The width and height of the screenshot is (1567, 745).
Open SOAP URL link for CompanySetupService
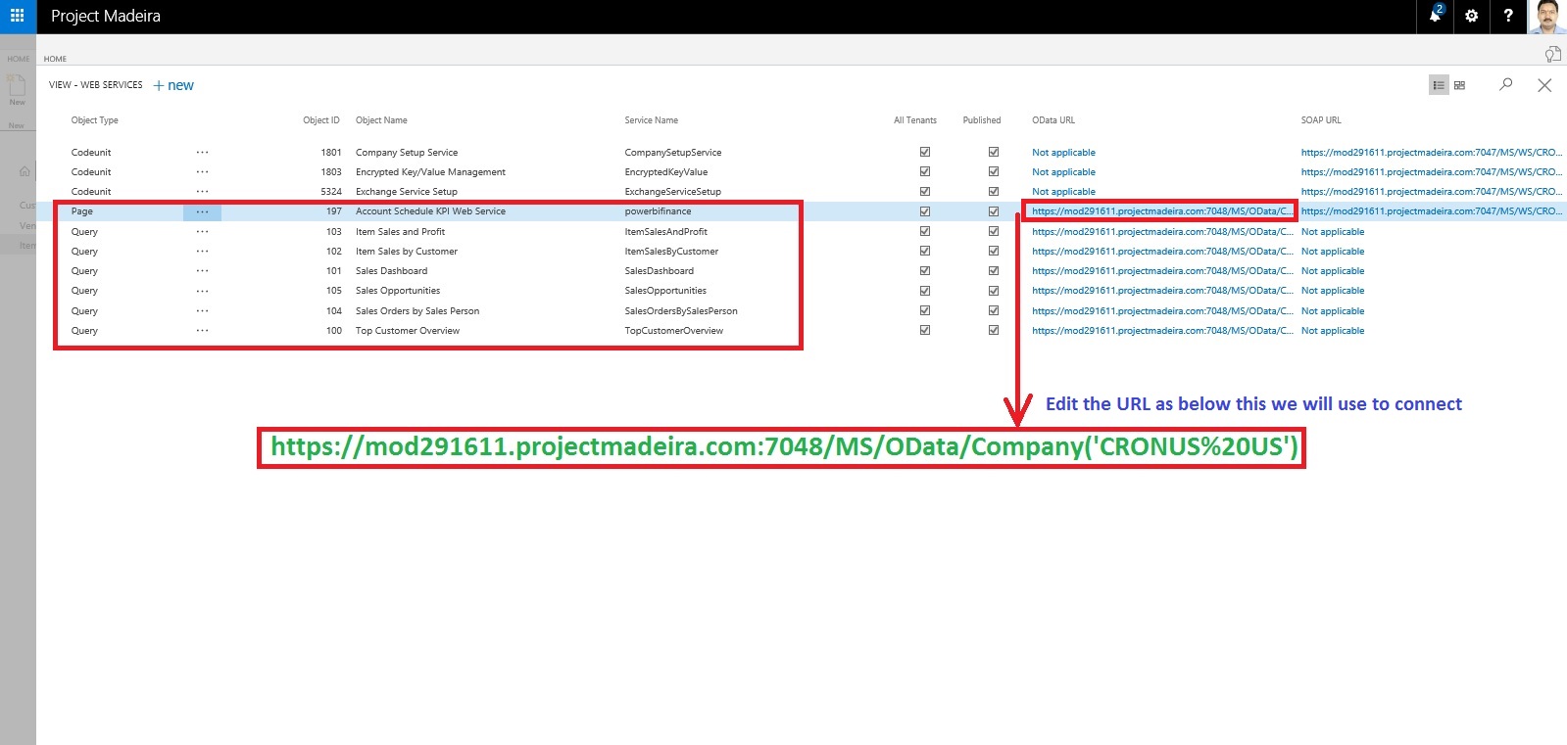(1432, 153)
